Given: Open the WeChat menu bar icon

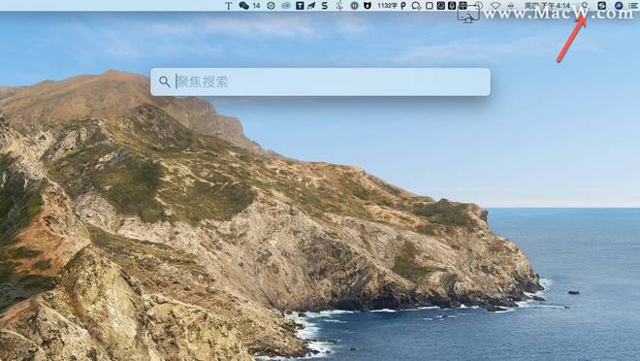Looking at the screenshot, I should [x=243, y=5].
